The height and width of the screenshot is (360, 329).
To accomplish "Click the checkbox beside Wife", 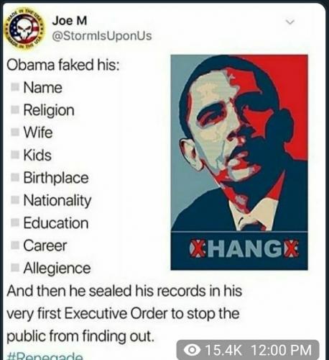I will (15, 132).
